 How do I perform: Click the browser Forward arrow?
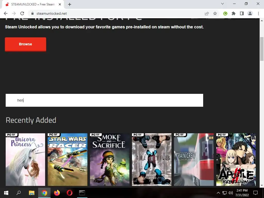[14, 13]
